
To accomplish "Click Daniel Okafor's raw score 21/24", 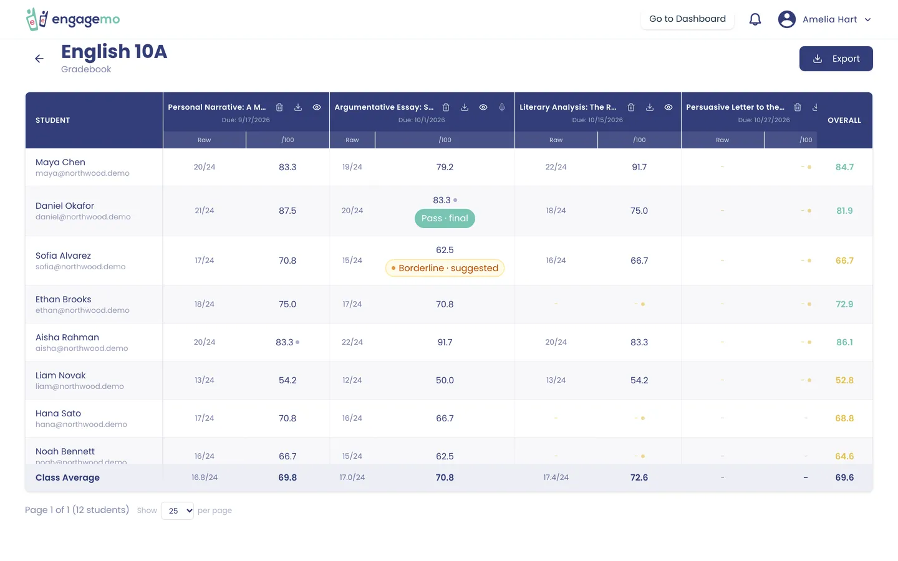I will pos(205,211).
